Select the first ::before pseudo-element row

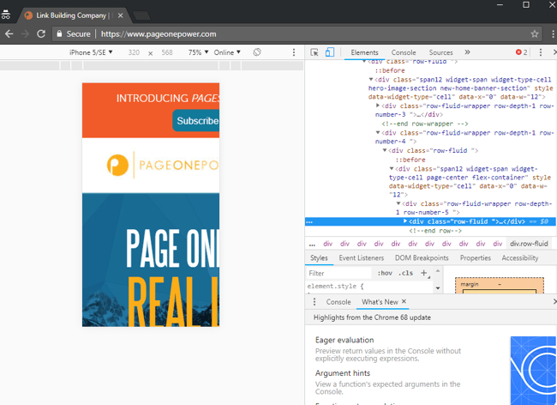(390, 70)
